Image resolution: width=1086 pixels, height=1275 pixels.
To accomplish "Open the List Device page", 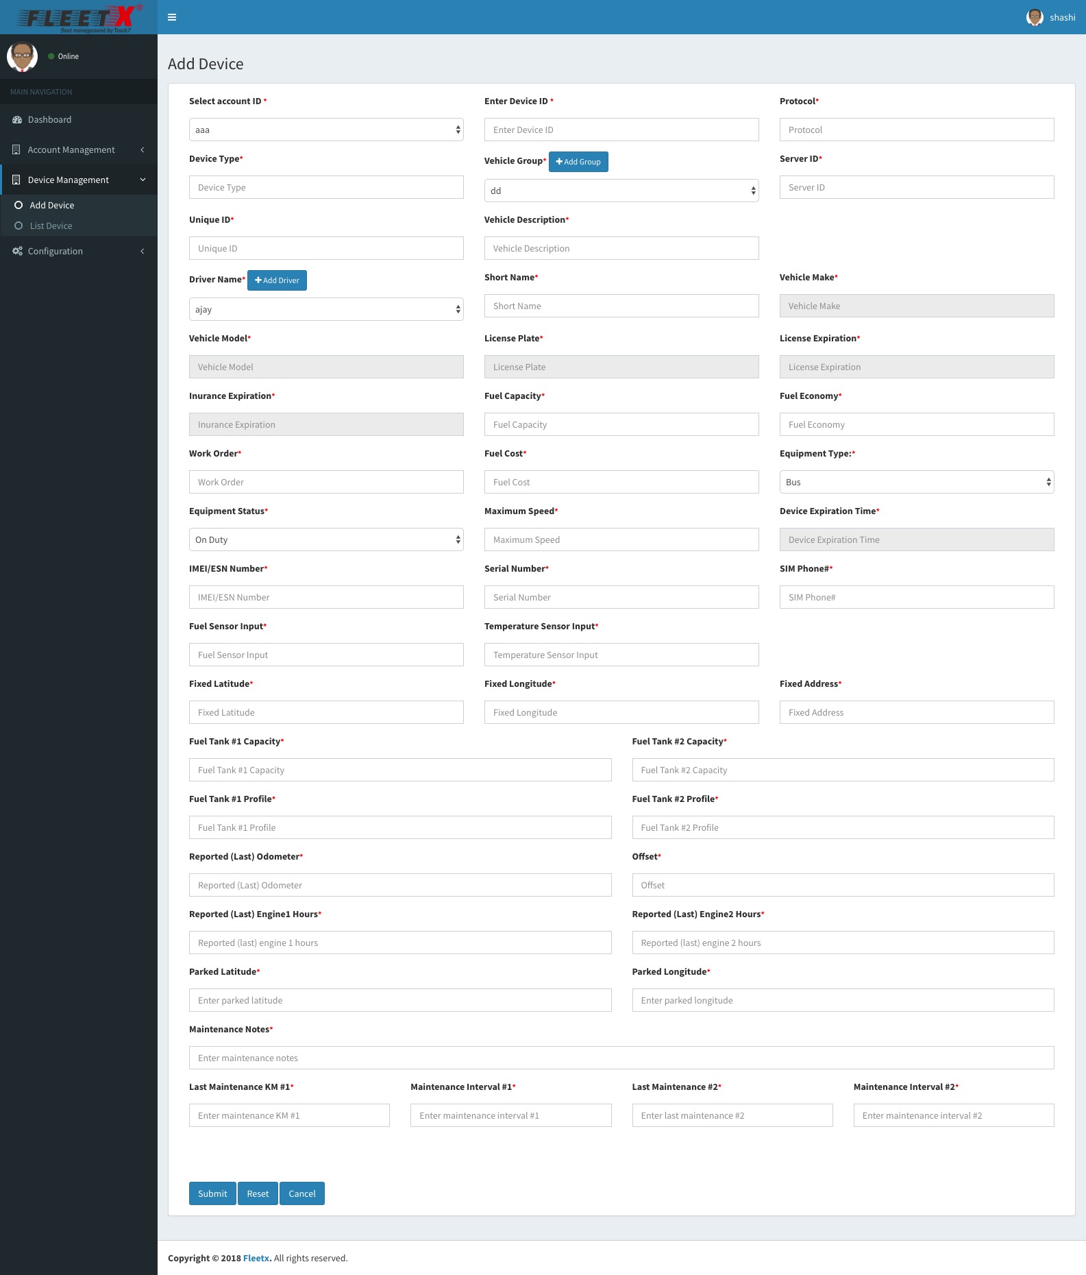I will pyautogui.click(x=51, y=226).
